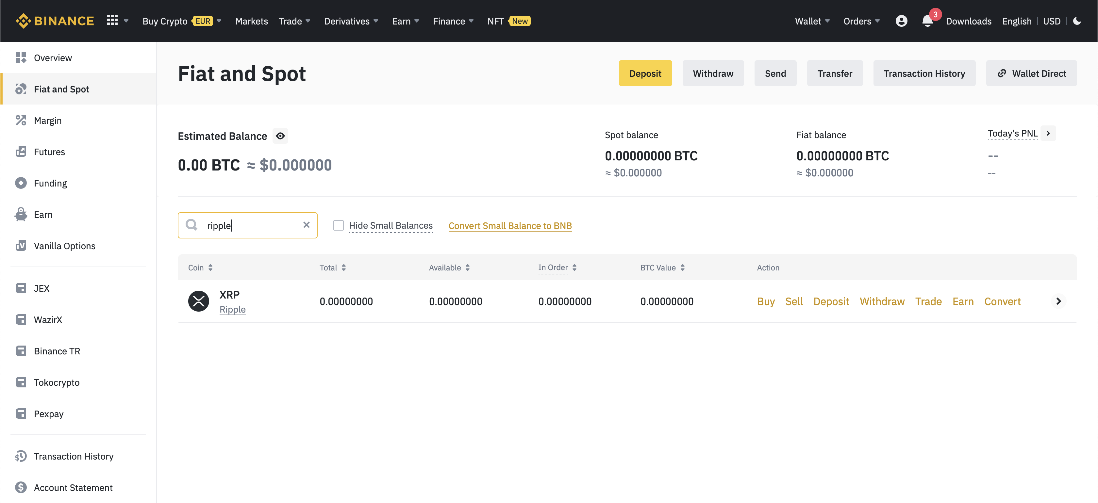Open Markets in top navigation
The image size is (1098, 503).
[x=252, y=21]
